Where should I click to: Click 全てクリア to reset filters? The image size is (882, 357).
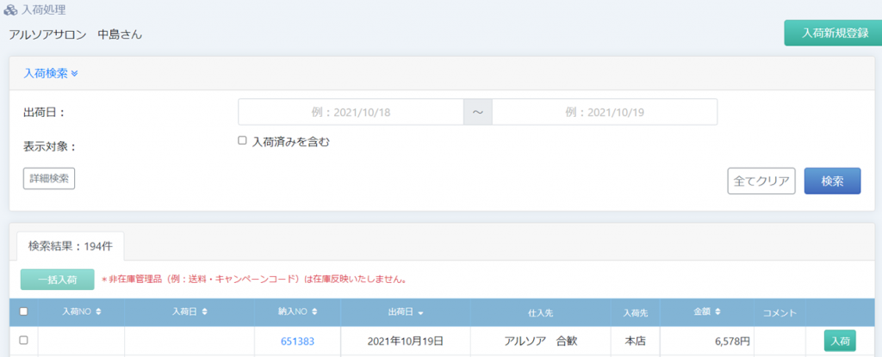click(761, 181)
